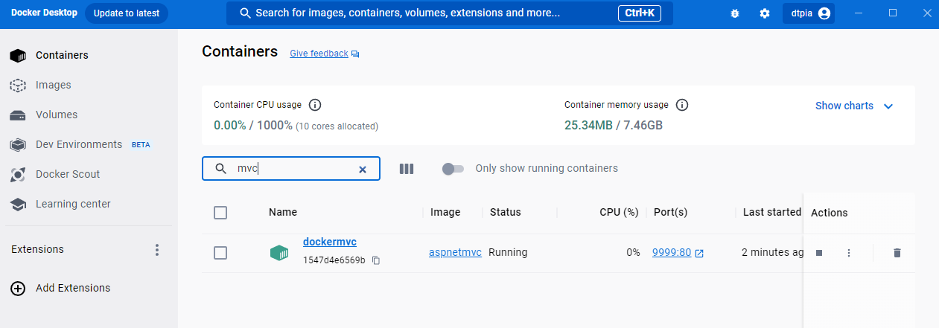The height and width of the screenshot is (328, 939).
Task: Copy container ID 1547d4e6569b
Action: [376, 260]
